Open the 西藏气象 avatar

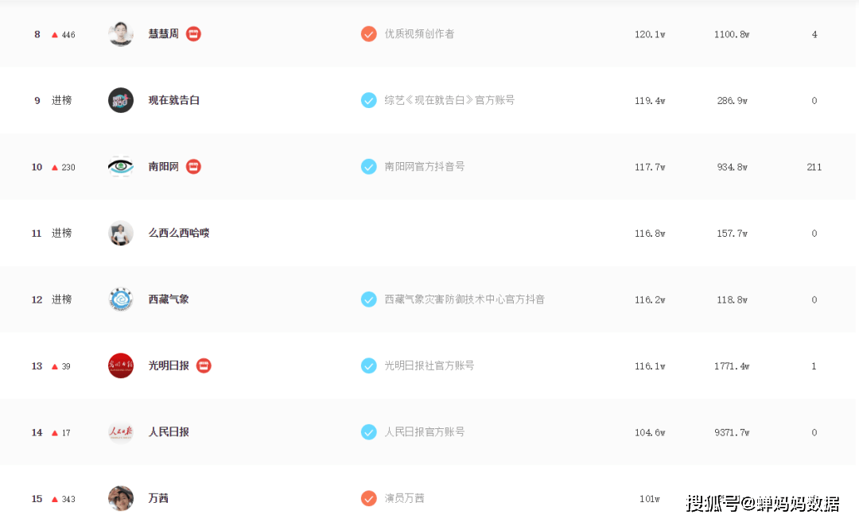click(x=121, y=300)
